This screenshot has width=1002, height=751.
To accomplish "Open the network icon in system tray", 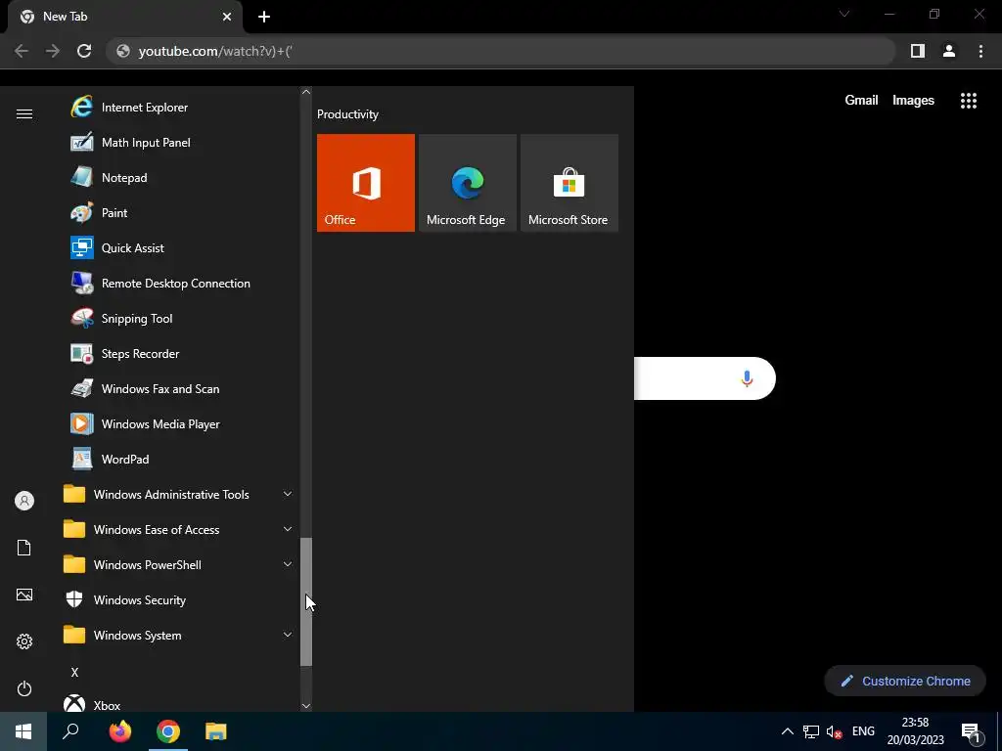I will tap(811, 731).
